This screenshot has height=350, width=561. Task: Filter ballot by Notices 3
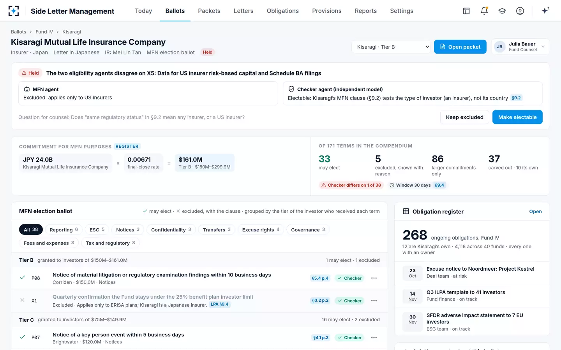128,229
